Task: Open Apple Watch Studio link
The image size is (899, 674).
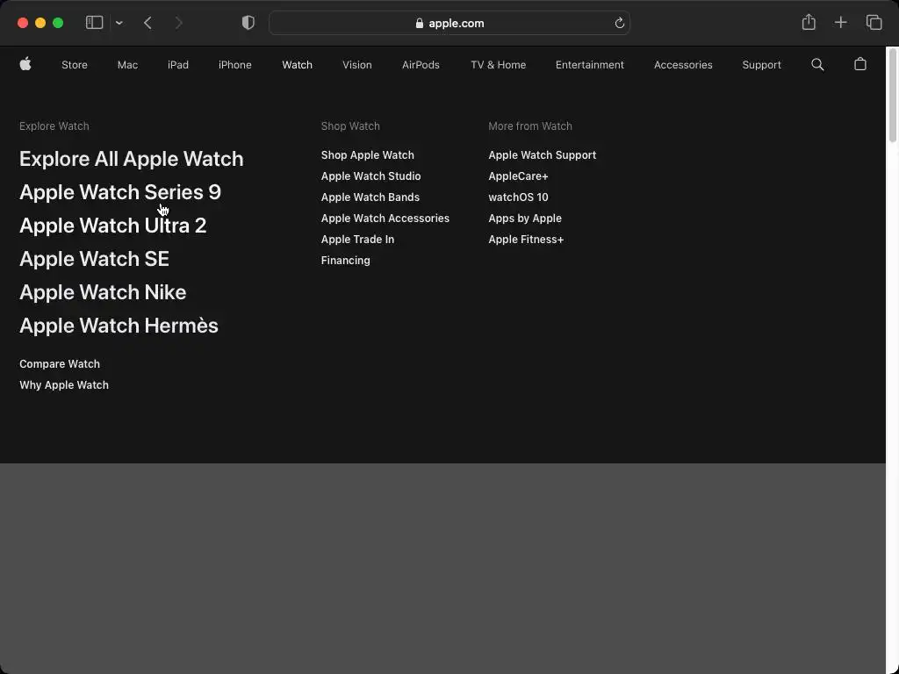Action: pos(371,176)
